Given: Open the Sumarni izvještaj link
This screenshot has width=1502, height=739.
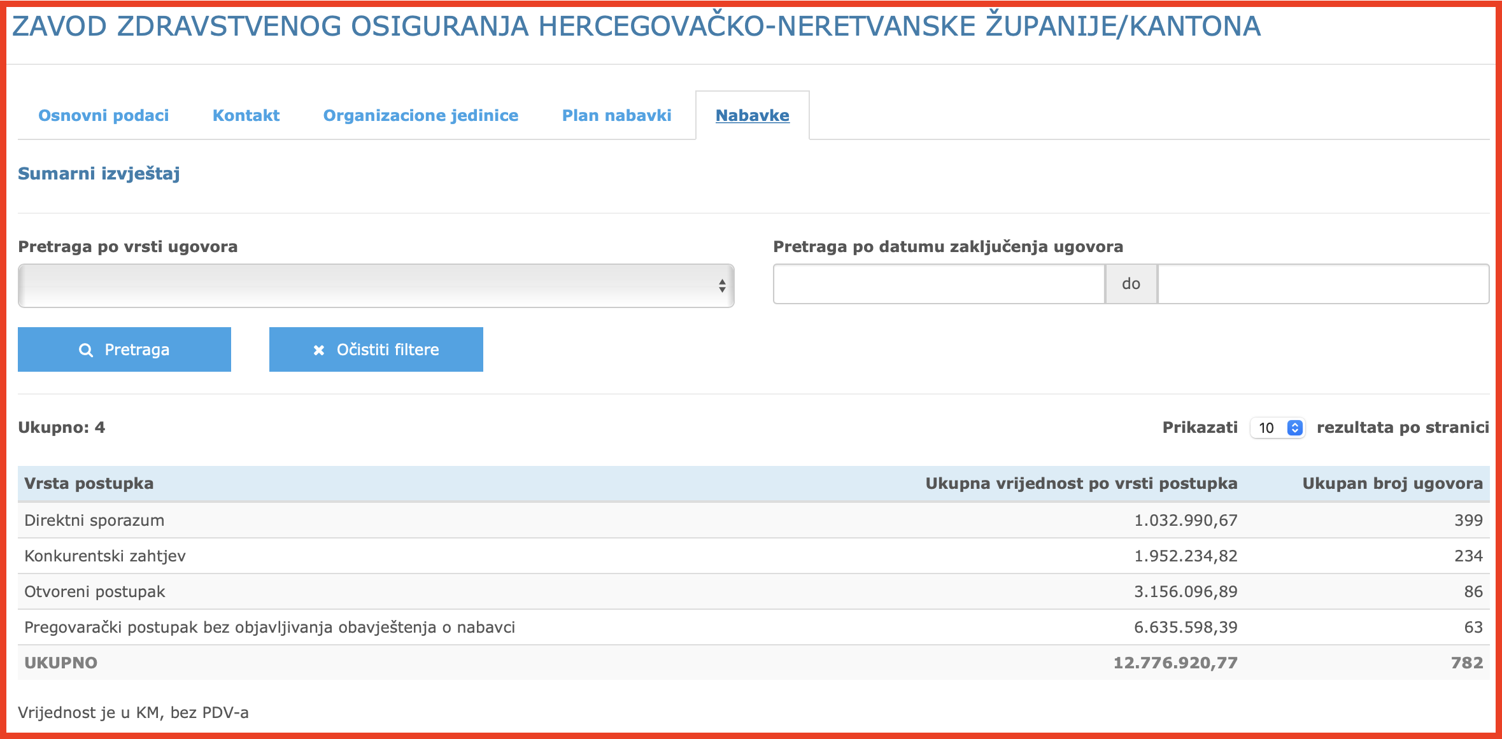Looking at the screenshot, I should 99,174.
